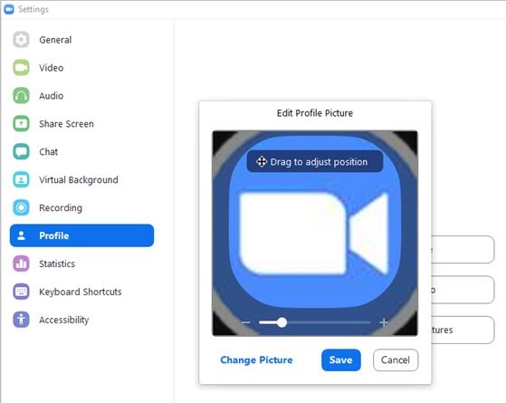The width and height of the screenshot is (506, 403).
Task: Click the Audio headphones icon
Action: (21, 96)
